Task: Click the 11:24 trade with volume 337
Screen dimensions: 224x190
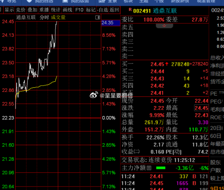Action: [165, 176]
